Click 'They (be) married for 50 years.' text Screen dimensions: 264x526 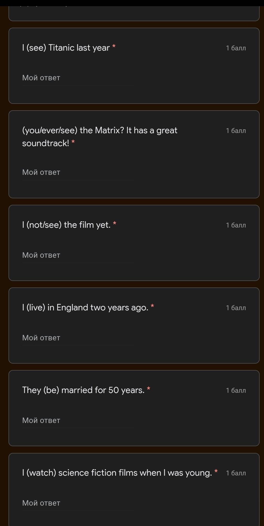(83, 390)
